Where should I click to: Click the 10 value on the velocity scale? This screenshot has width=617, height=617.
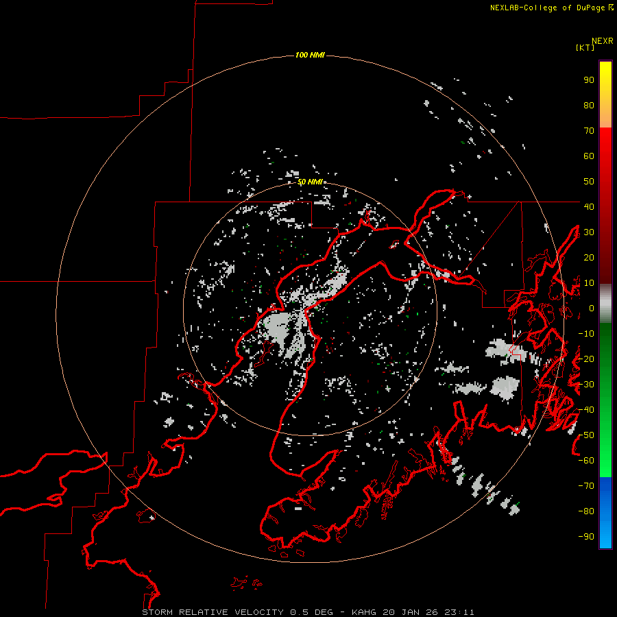tap(589, 283)
